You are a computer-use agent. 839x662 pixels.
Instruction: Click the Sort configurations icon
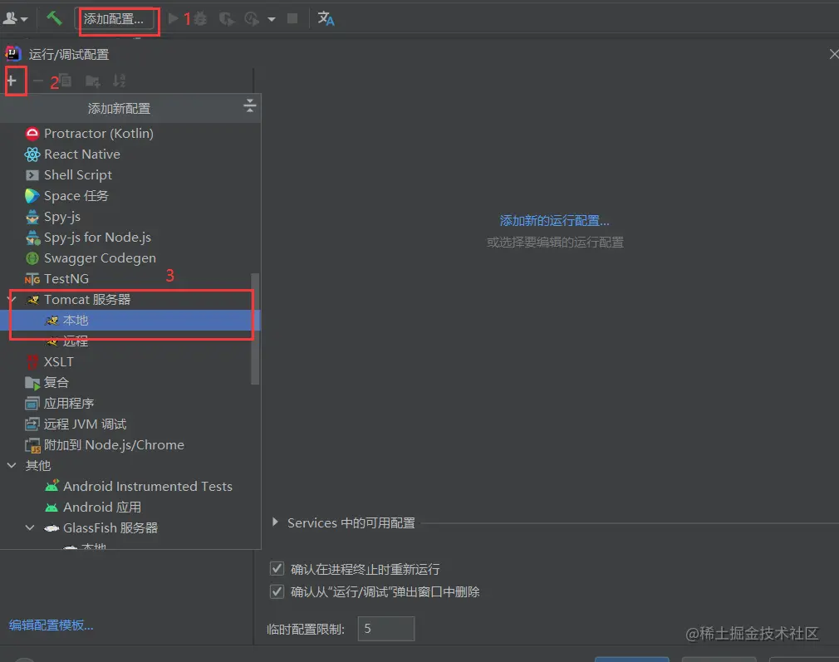tap(119, 81)
